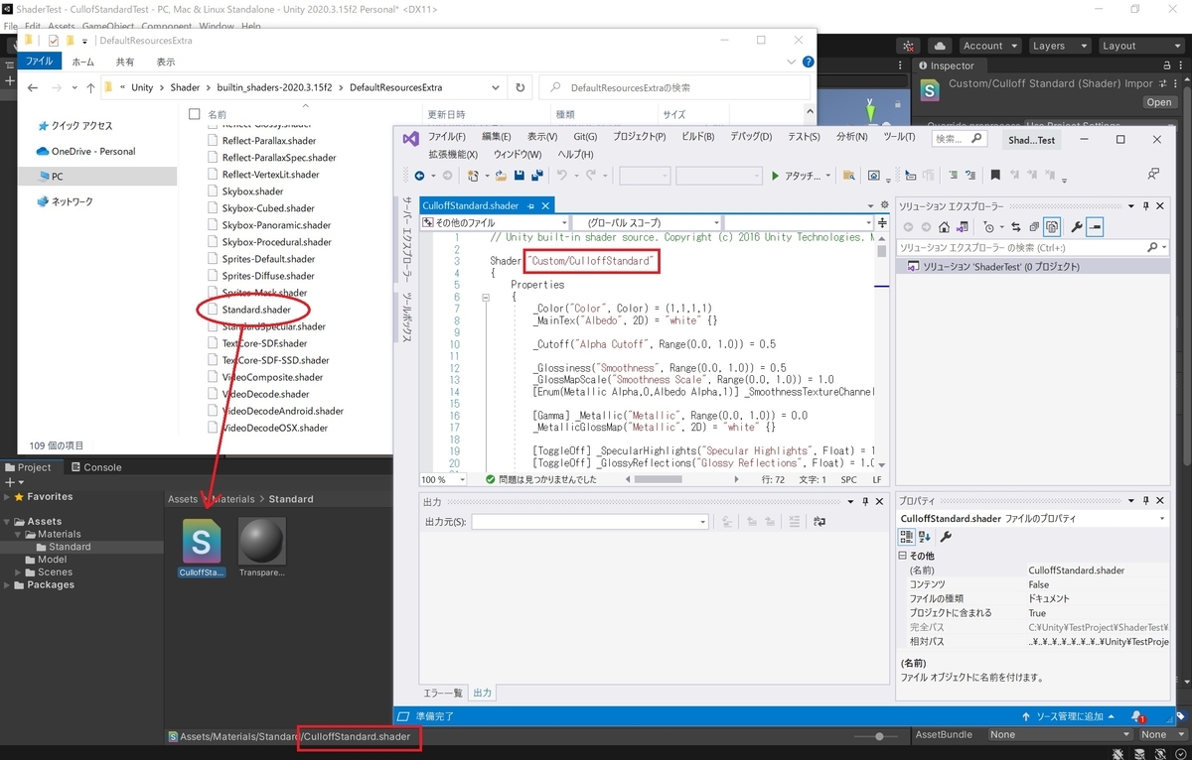1192x760 pixels.
Task: Toggle the select-all checkbox in Explorer name column
Action: 195,114
